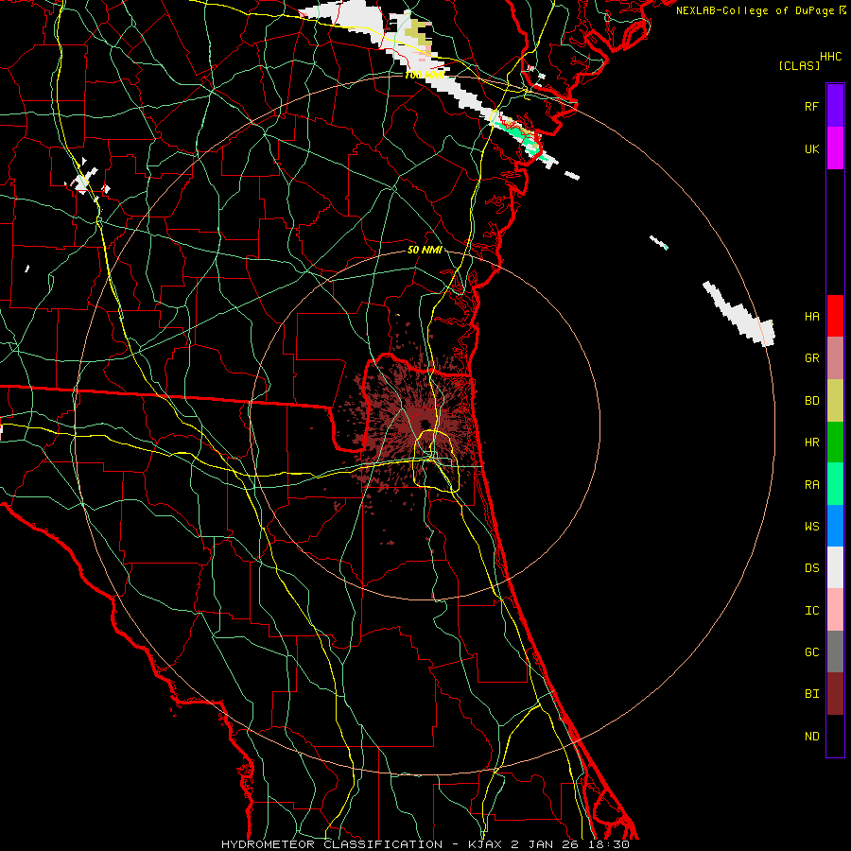Image resolution: width=851 pixels, height=851 pixels.
Task: Click the BI legend label
Action: [811, 694]
